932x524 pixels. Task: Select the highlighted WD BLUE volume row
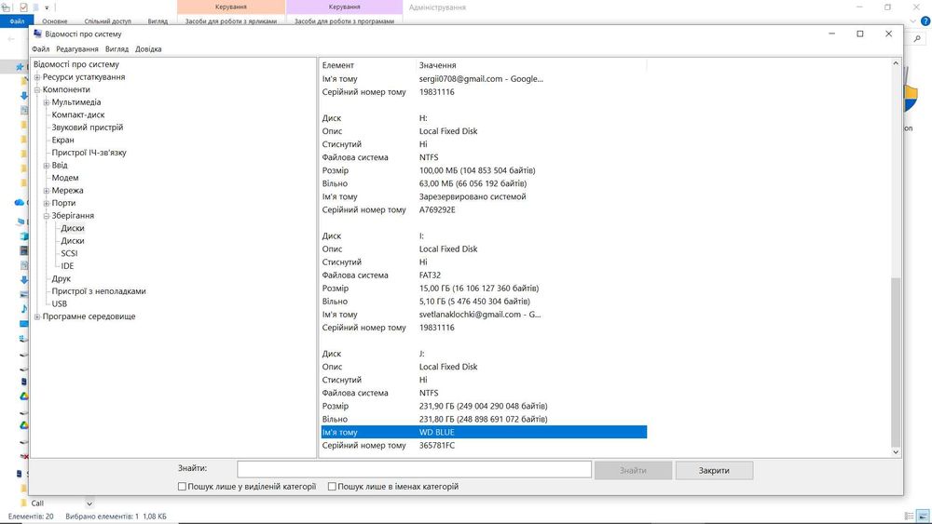[x=484, y=433]
